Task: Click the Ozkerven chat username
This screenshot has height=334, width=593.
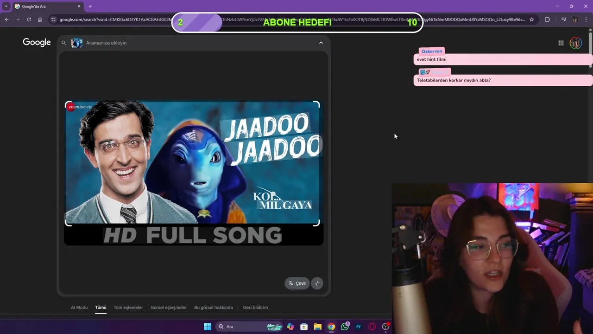Action: (x=432, y=51)
